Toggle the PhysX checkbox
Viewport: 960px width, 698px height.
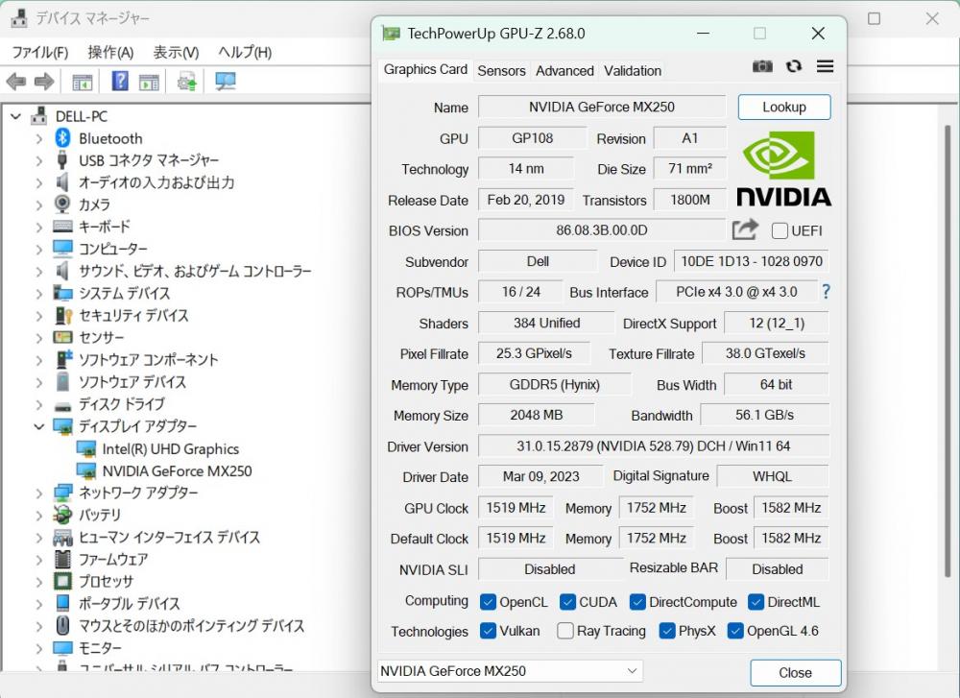click(x=667, y=631)
